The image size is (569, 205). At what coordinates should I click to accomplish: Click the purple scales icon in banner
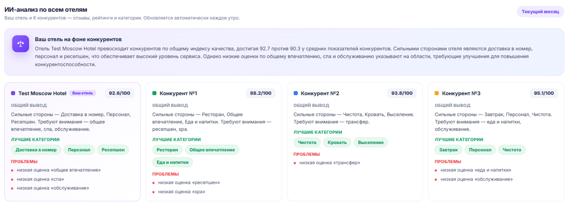click(x=21, y=44)
